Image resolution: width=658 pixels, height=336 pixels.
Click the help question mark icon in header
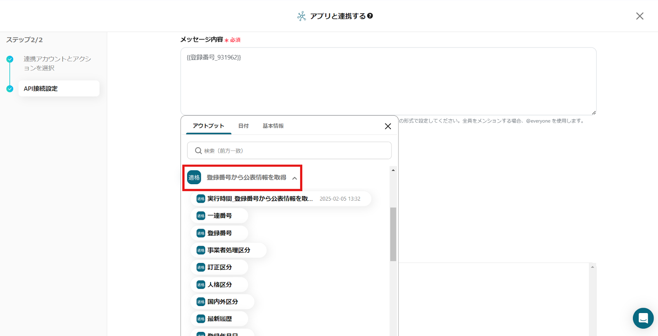coord(370,16)
